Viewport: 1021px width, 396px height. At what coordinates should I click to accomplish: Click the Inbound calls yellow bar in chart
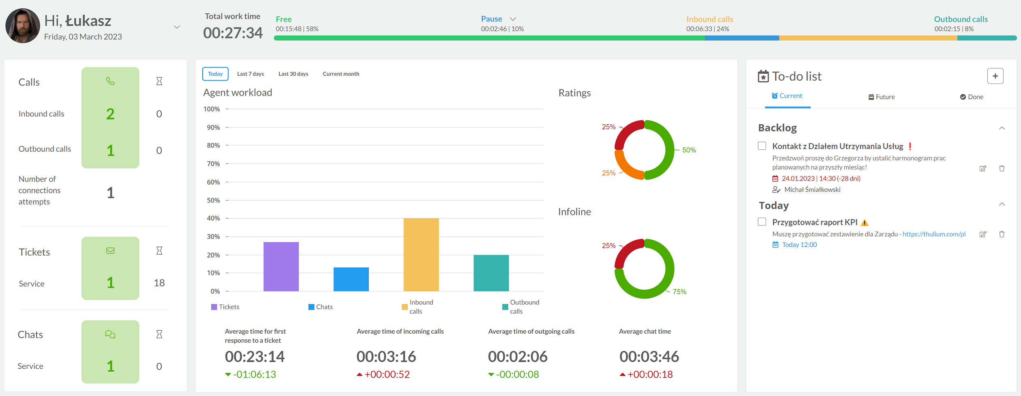[421, 255]
